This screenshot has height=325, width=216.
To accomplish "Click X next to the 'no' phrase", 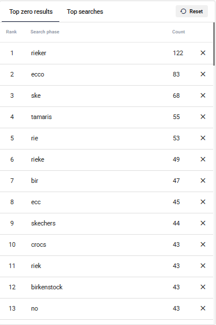I will (x=203, y=308).
